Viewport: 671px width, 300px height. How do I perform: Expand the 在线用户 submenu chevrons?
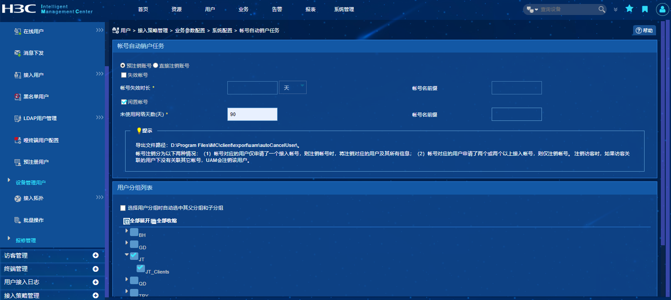coord(100,30)
